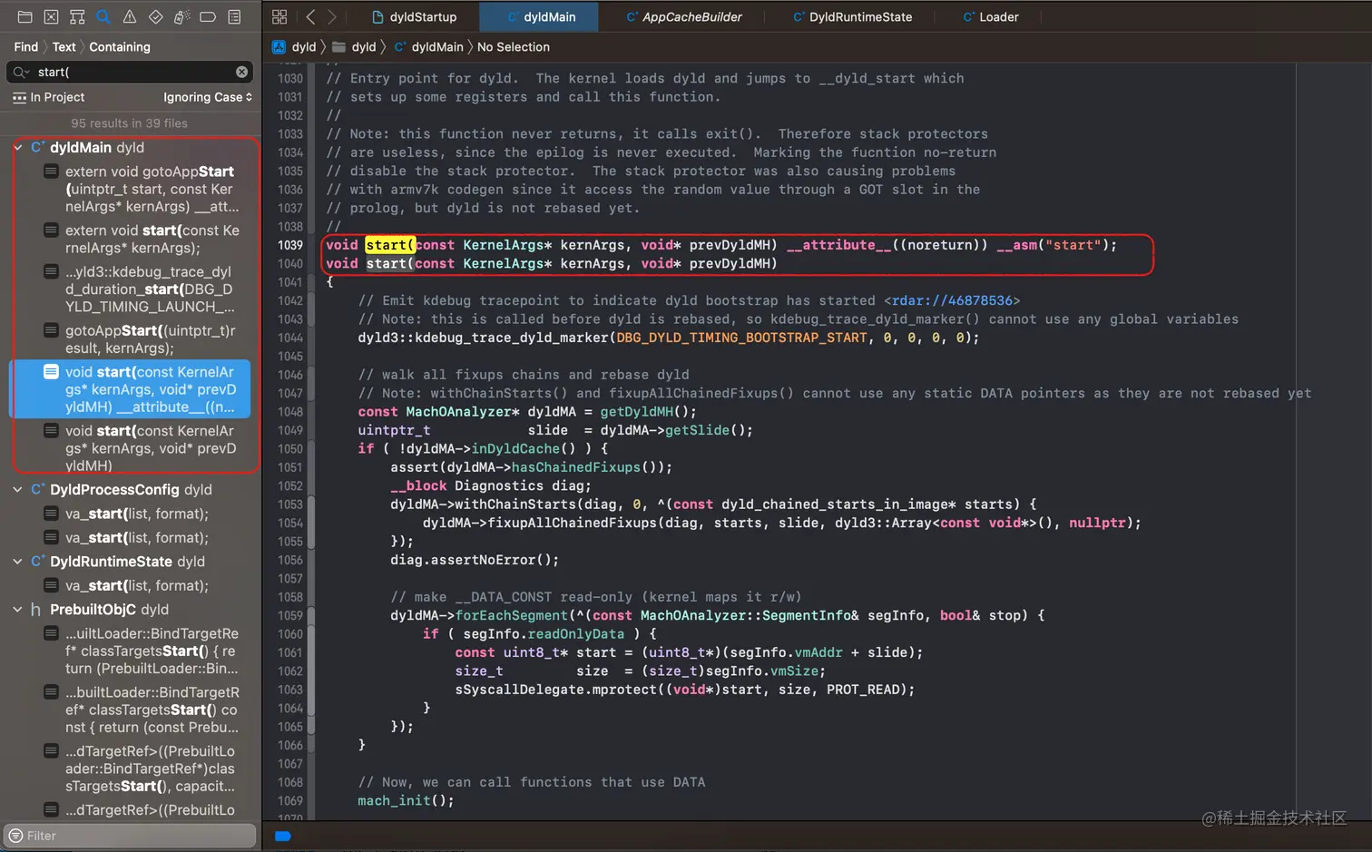Viewport: 1372px width, 852px height.
Task: Click line number 1039 in gutter
Action: pyautogui.click(x=290, y=245)
